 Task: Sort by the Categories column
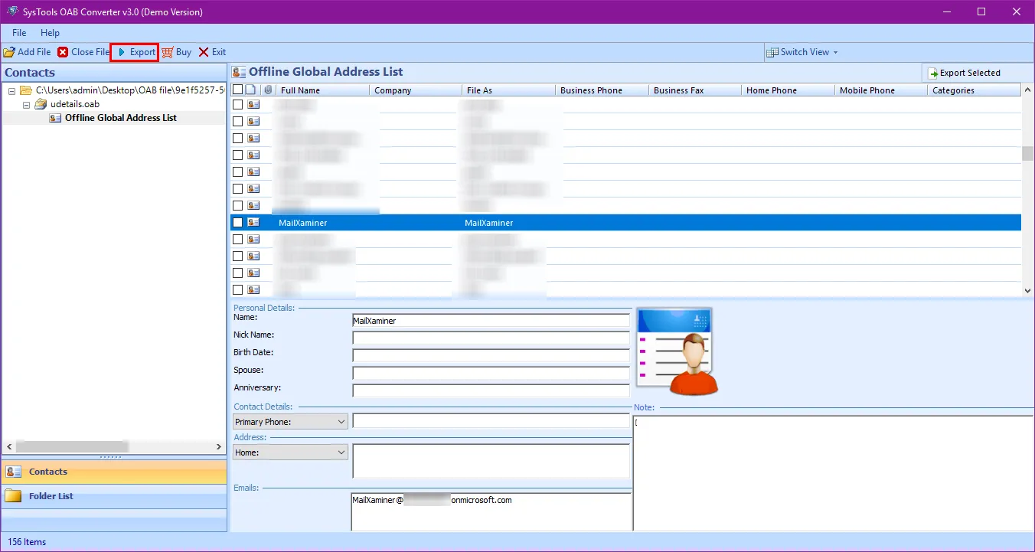pos(975,90)
